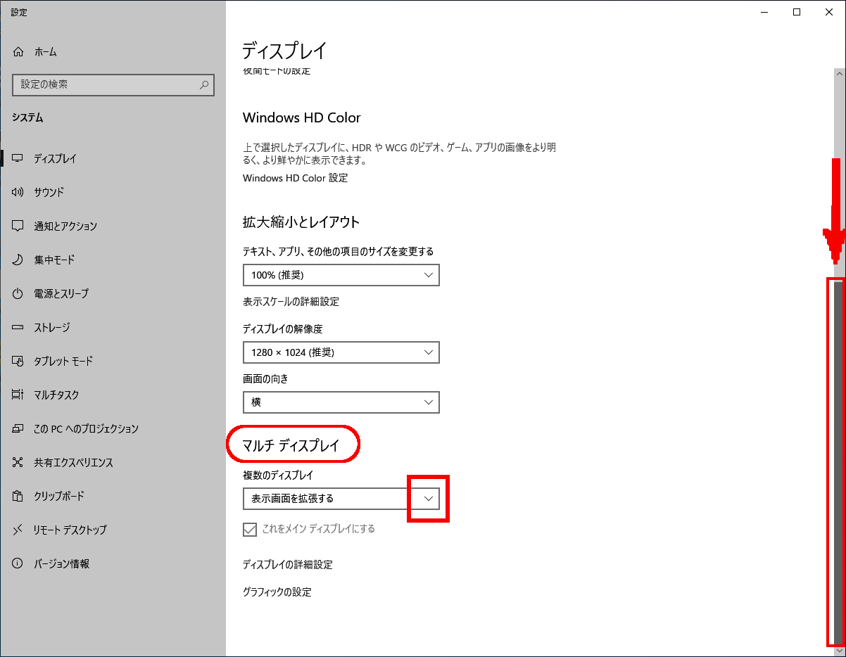The height and width of the screenshot is (657, 846).
Task: Click the Focus Assist moon icon
Action: tap(18, 260)
